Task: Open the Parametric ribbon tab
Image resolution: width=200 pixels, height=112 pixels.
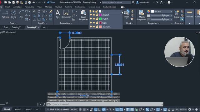Action: pos(29,7)
